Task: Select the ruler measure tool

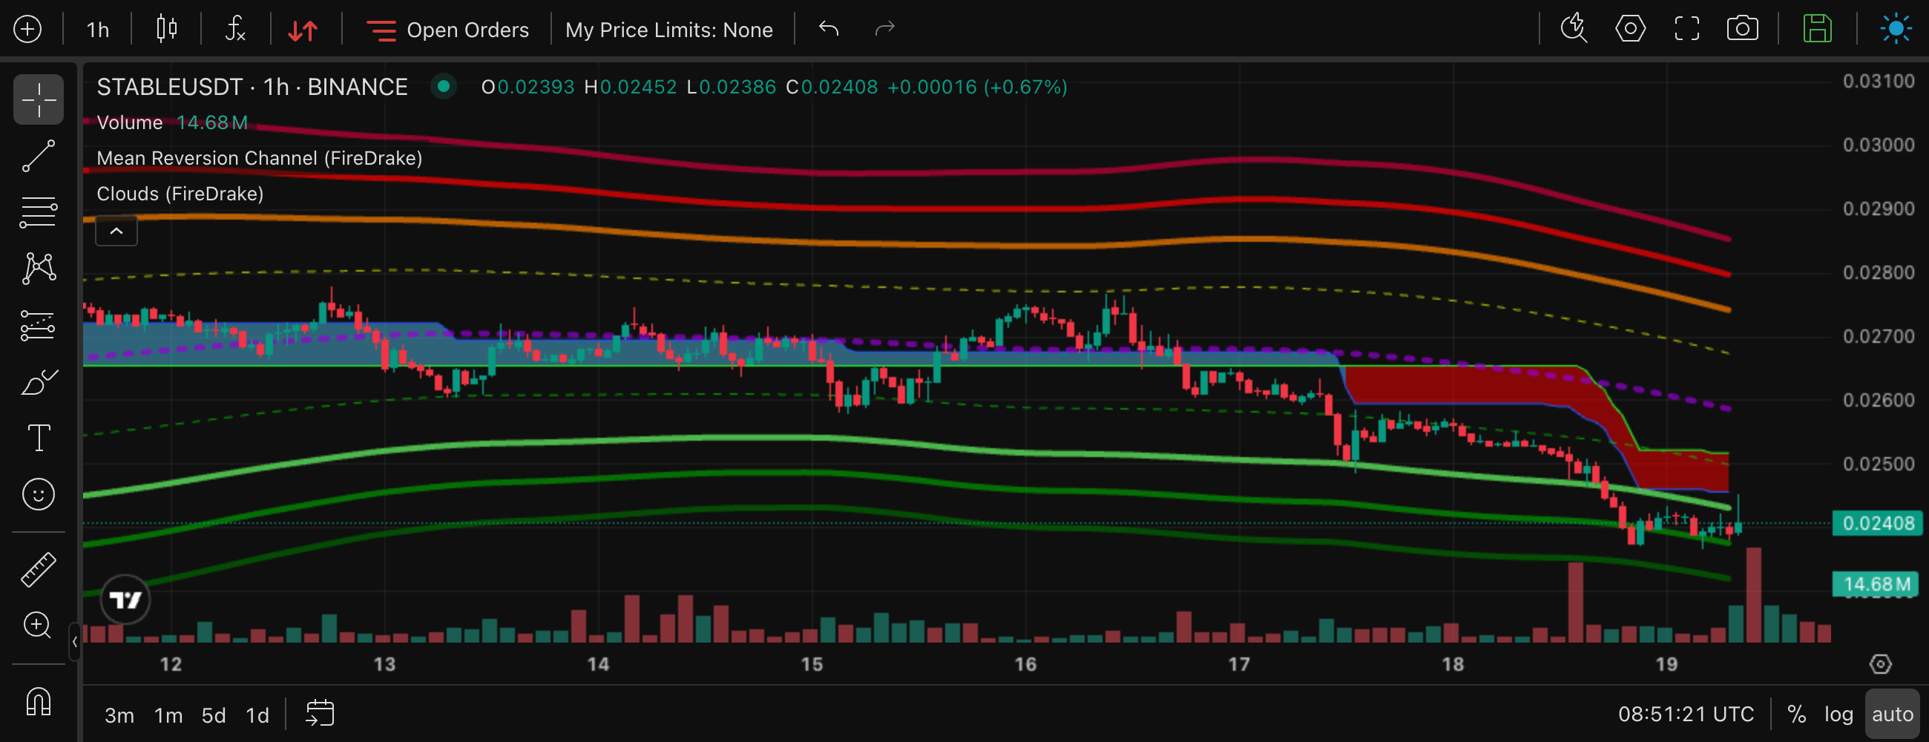Action: coord(38,569)
